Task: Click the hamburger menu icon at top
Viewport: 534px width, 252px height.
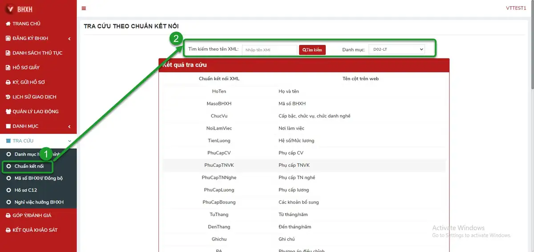Action: 84,8
